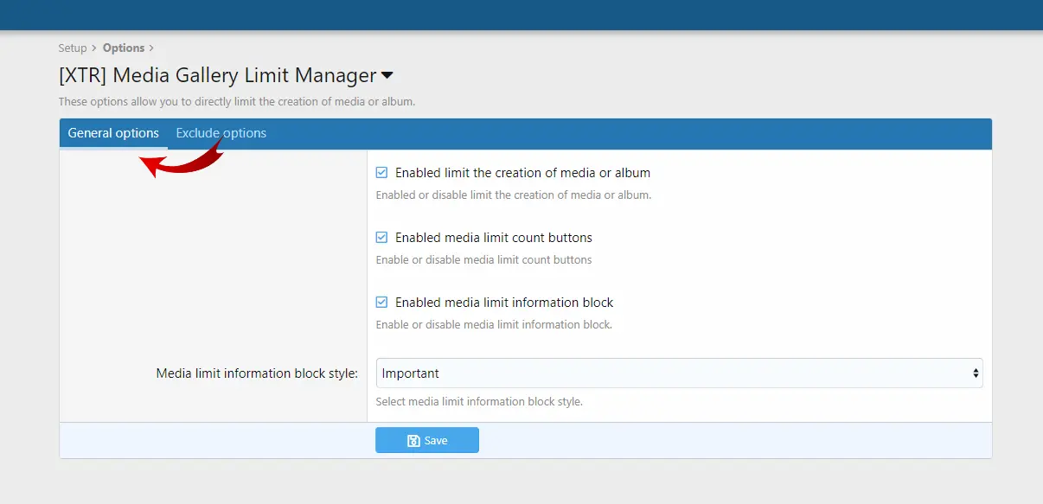Click the red curved arrow graphic
Image resolution: width=1043 pixels, height=504 pixels.
click(182, 158)
